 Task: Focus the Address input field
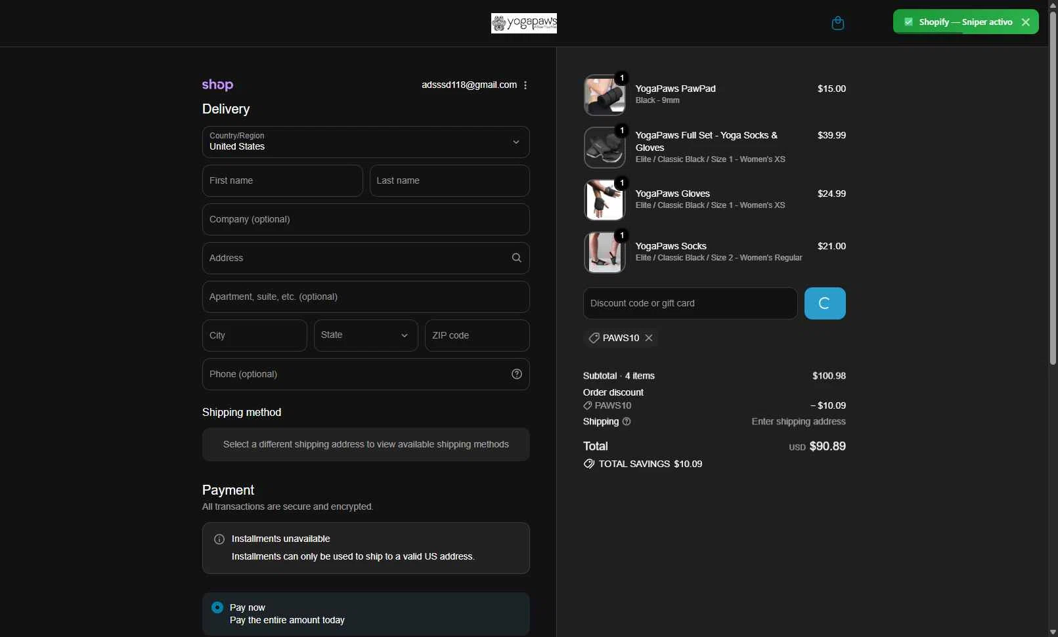366,258
